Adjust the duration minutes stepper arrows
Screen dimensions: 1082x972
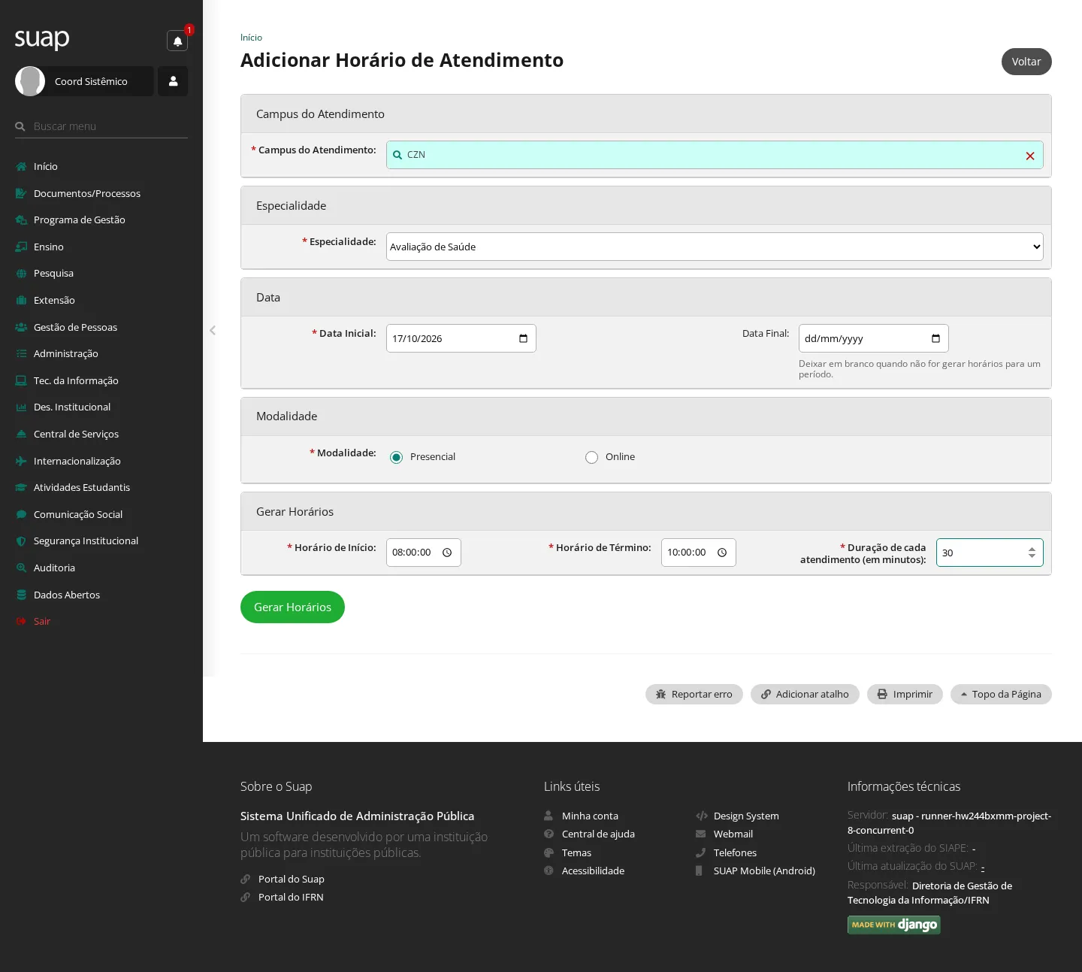click(x=1032, y=553)
